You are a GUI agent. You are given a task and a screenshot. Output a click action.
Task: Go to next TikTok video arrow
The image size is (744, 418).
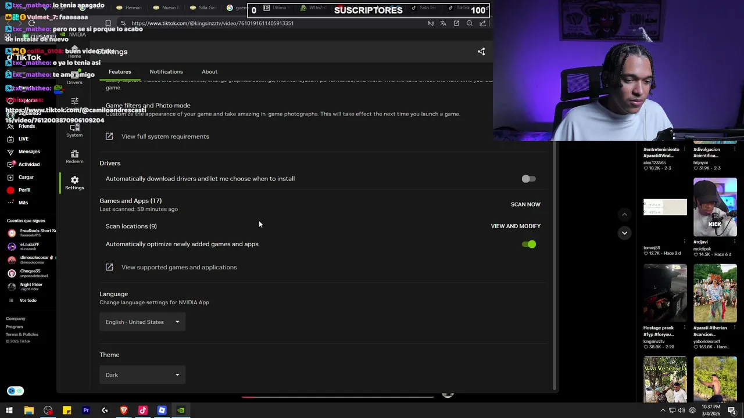624,233
